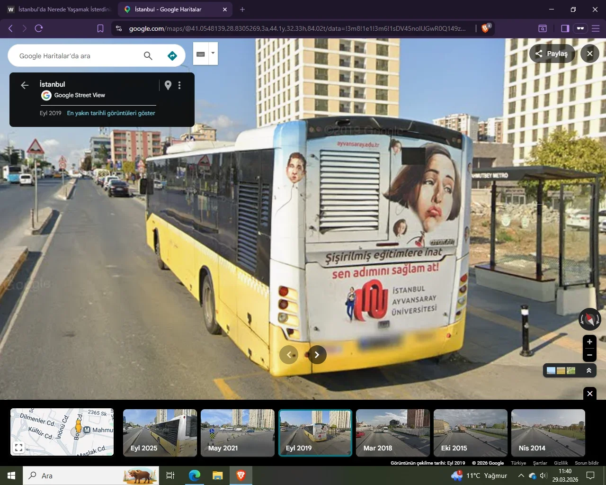
Task: Open the system tray hidden icons chevron
Action: pyautogui.click(x=521, y=476)
